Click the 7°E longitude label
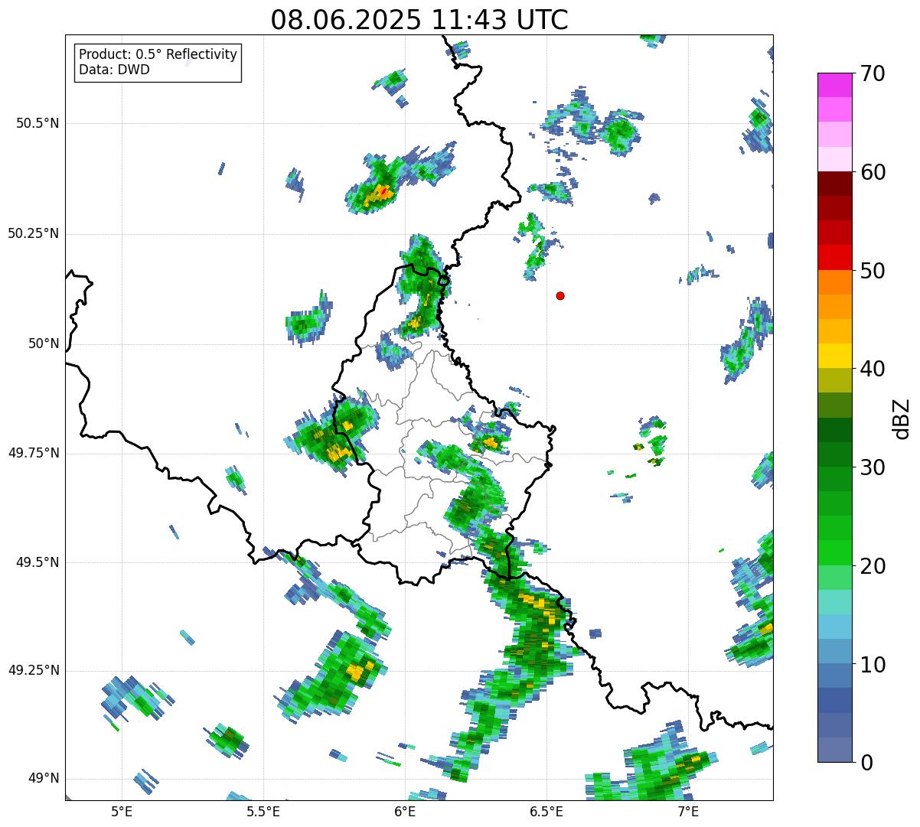Screen dimensions: 920x827 [688, 812]
